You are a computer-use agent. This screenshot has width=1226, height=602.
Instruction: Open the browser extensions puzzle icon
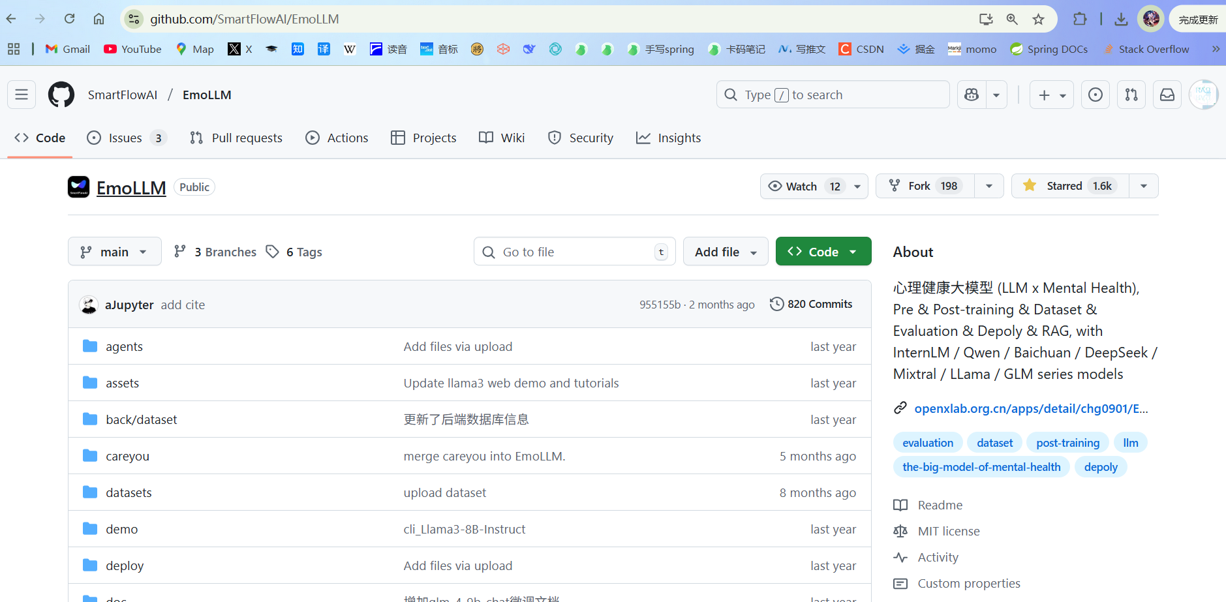[x=1080, y=19]
